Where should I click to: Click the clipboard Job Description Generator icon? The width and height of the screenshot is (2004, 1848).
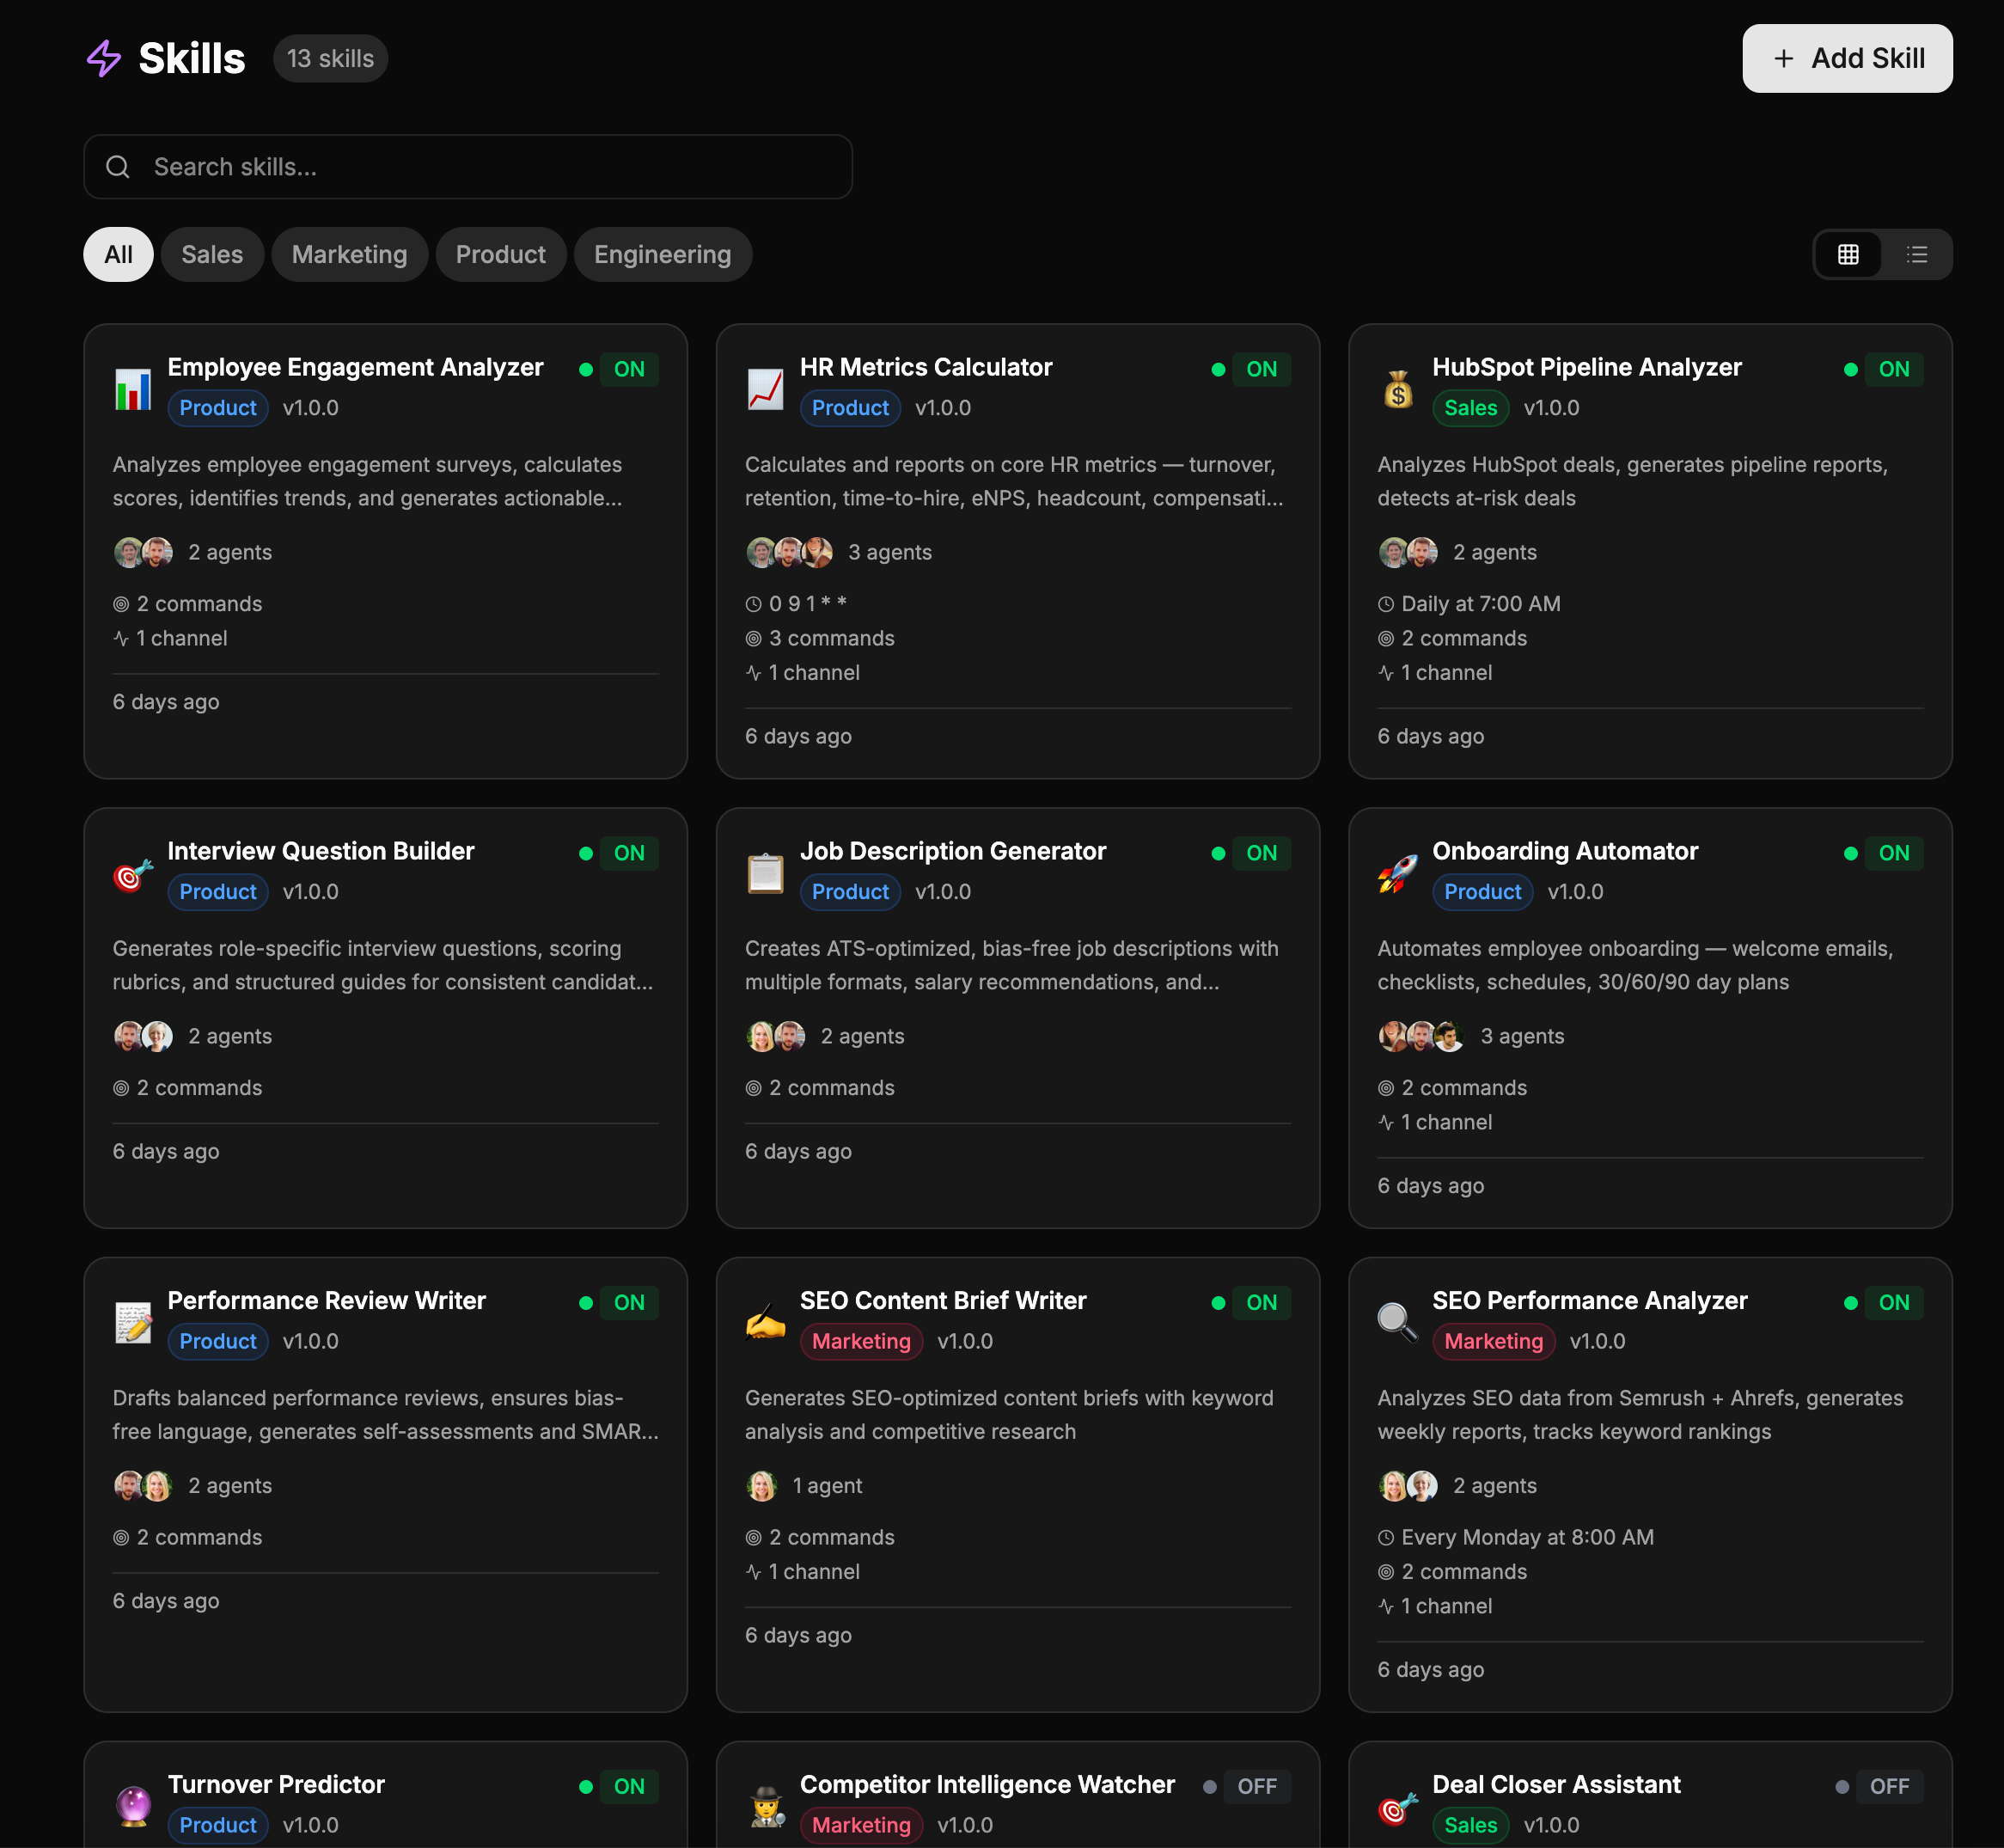[x=765, y=874]
